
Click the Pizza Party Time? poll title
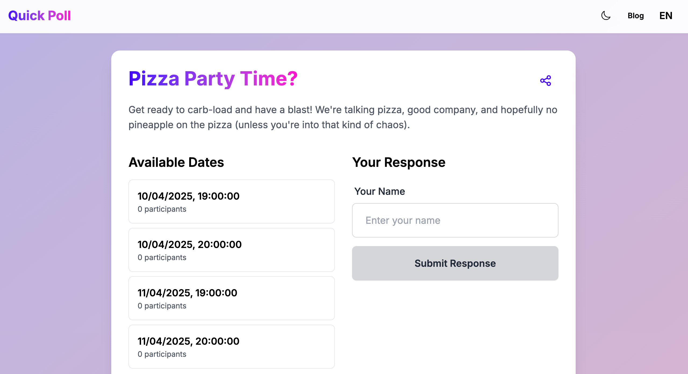tap(213, 78)
